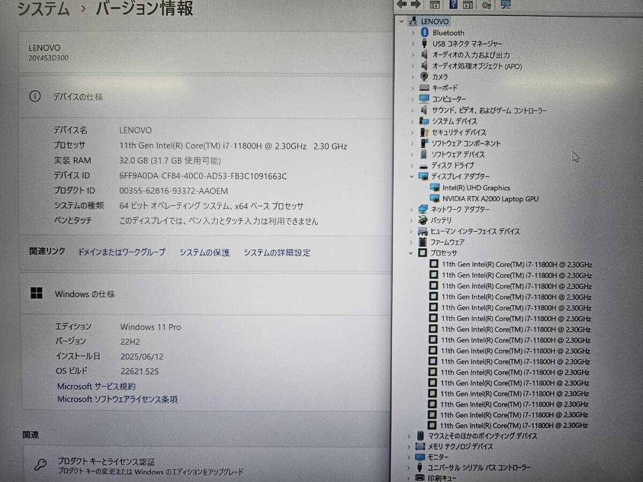Click the USB コネクタ マネージャー icon
This screenshot has width=643, height=482.
(424, 44)
